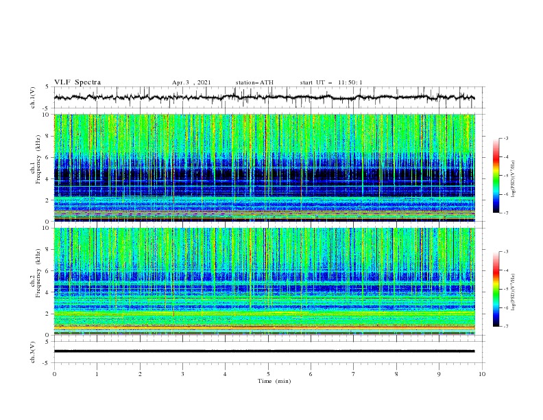Click time axis tick label '4'
Viewport: 543px width, 420px height.
[x=225, y=374]
